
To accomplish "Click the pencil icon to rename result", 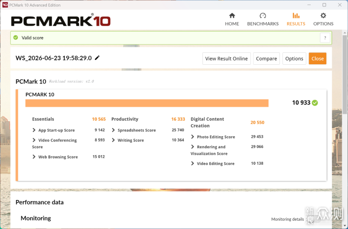I will tap(97, 58).
